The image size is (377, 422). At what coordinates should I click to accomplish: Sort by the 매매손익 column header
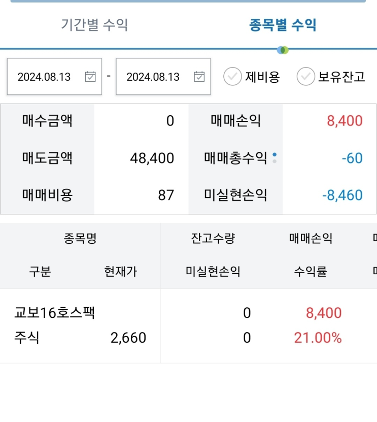pos(311,239)
